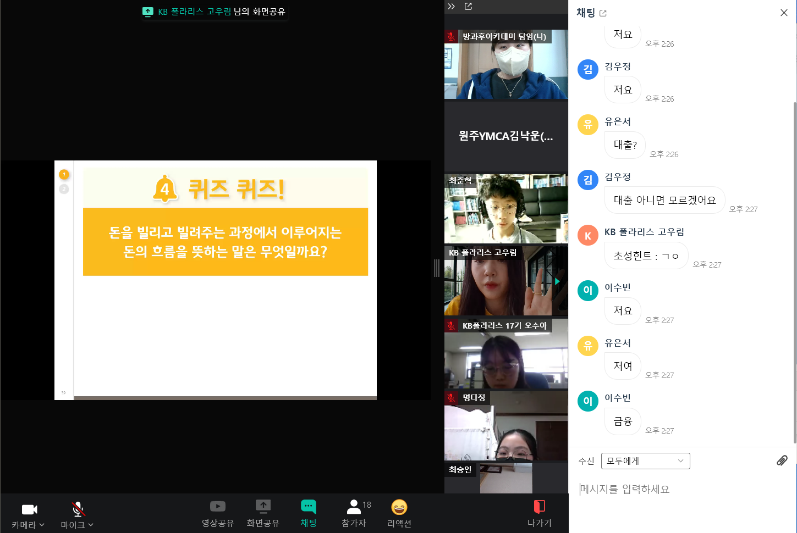Expand camera options arrow next to 카메라
This screenshot has height=533, width=797.
pyautogui.click(x=42, y=525)
